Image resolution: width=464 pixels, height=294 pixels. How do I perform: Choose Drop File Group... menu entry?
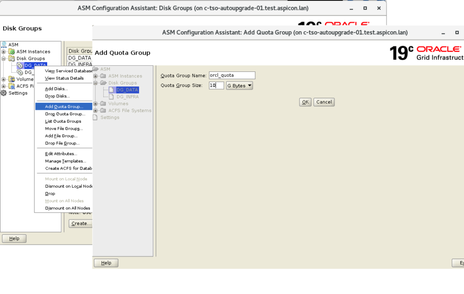64,143
